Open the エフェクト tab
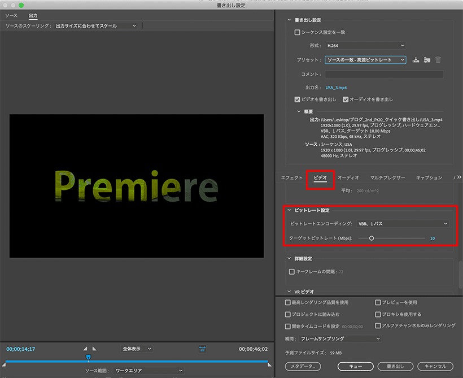Viewport: 463px width, 378px height. pyautogui.click(x=291, y=177)
